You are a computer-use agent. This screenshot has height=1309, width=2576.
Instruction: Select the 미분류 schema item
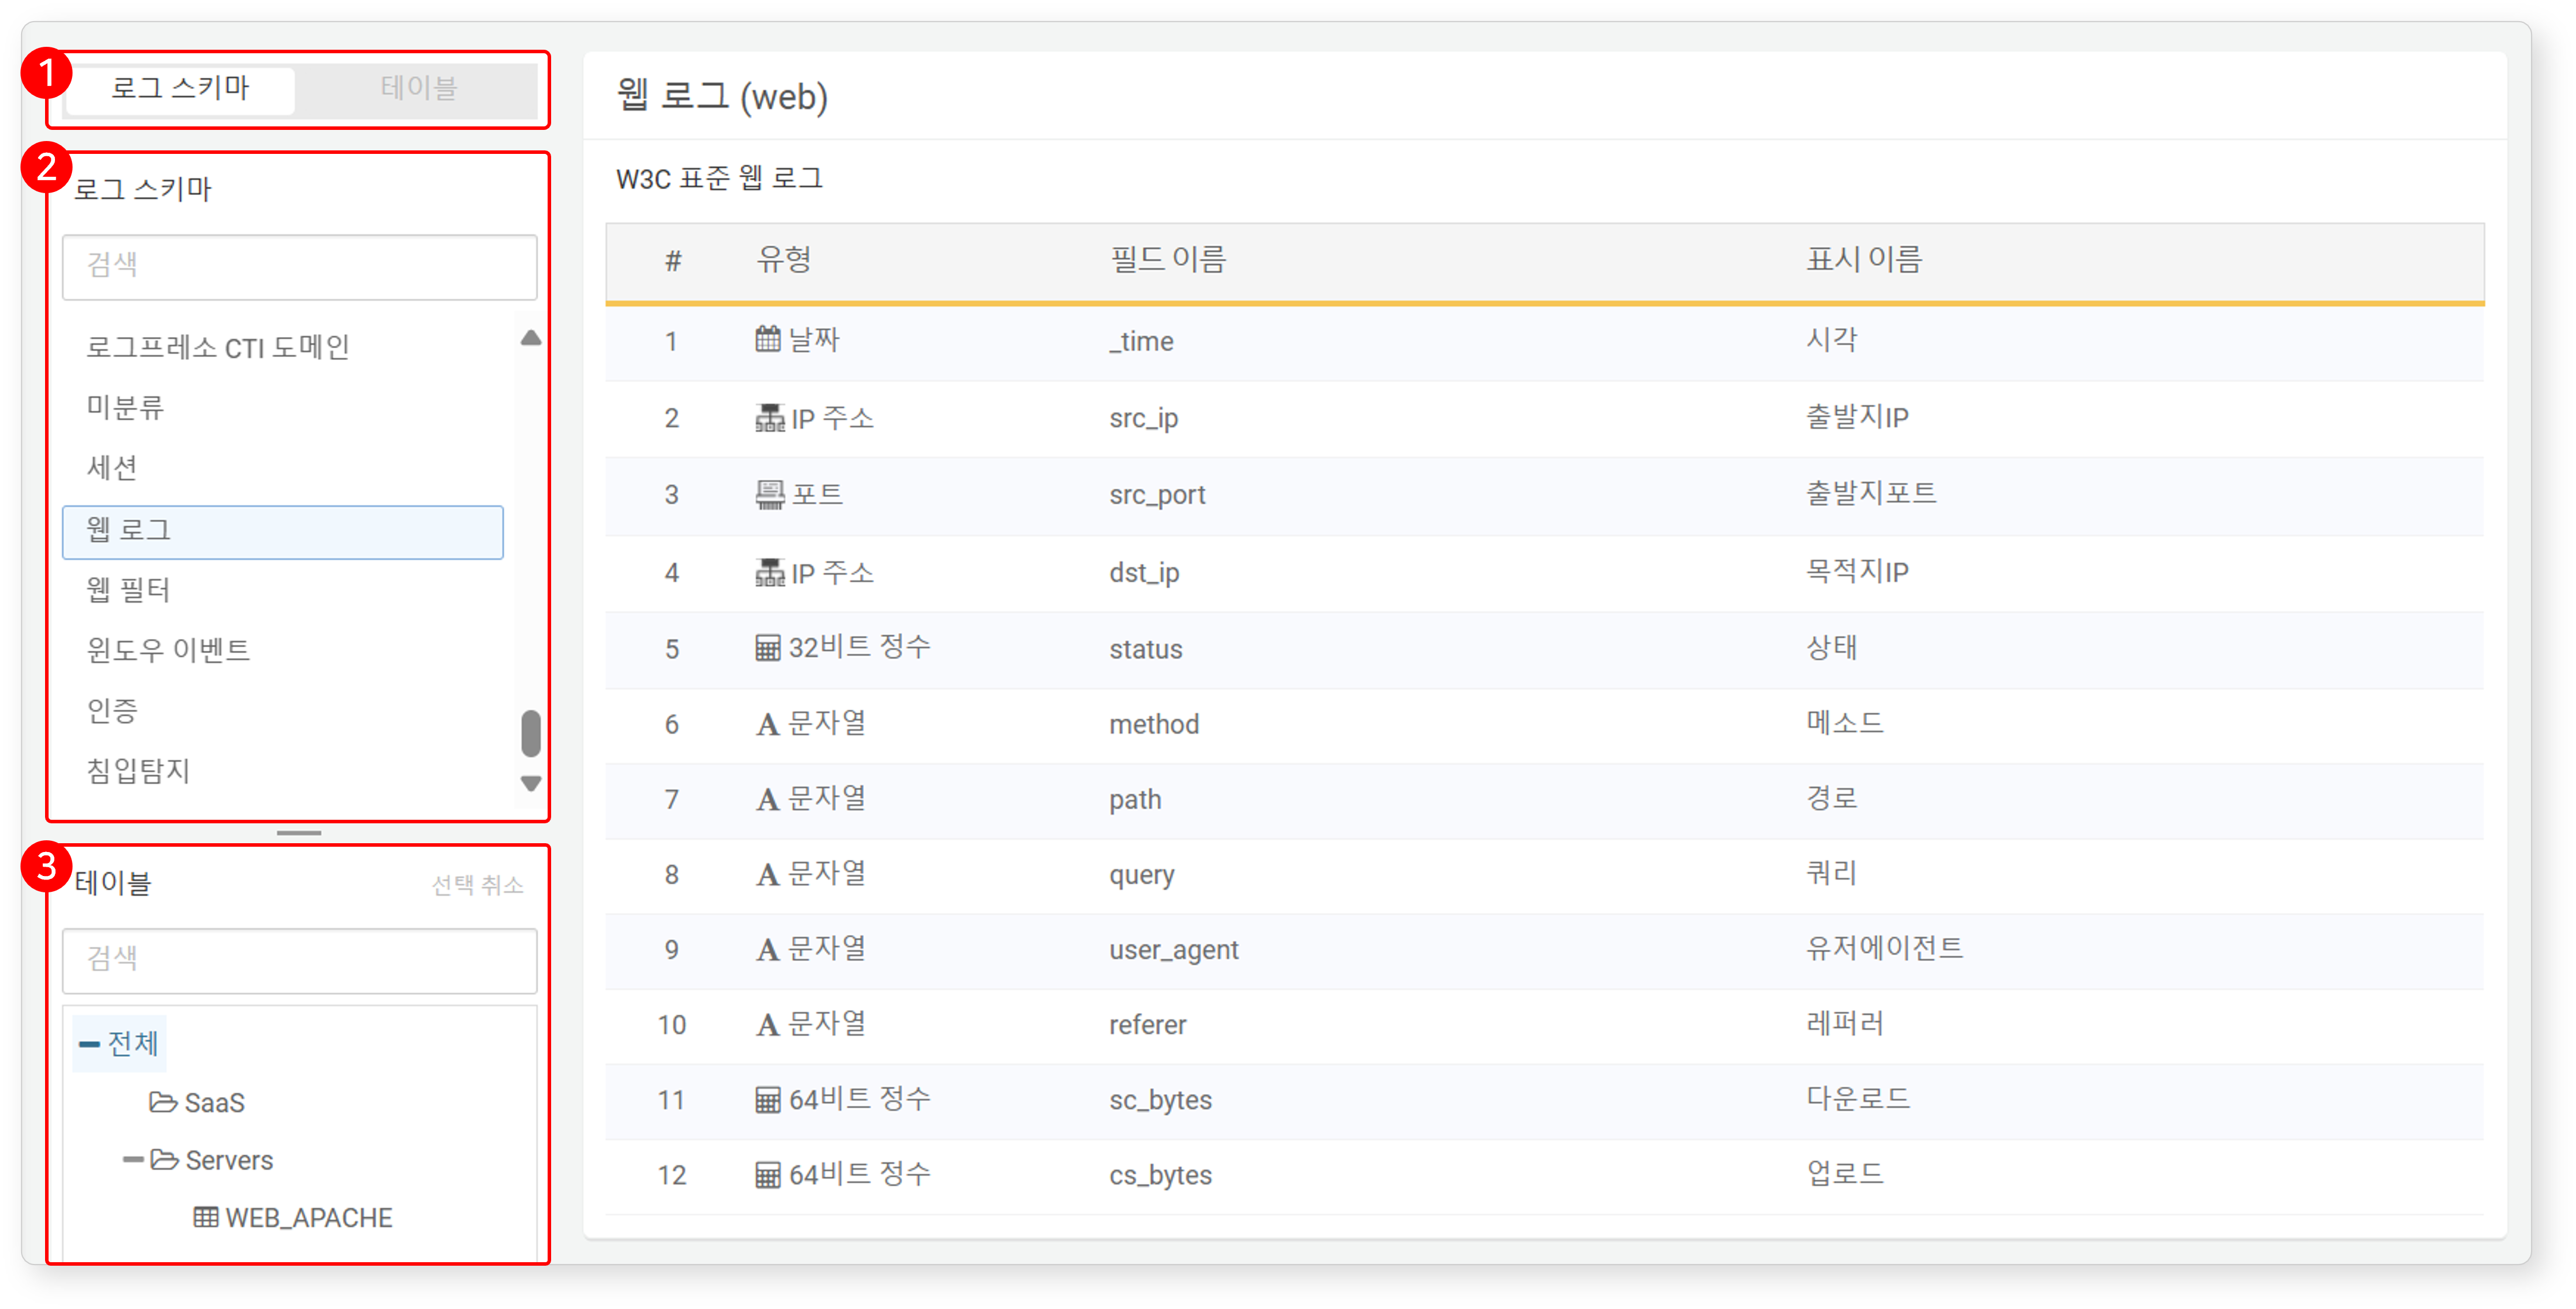[125, 407]
